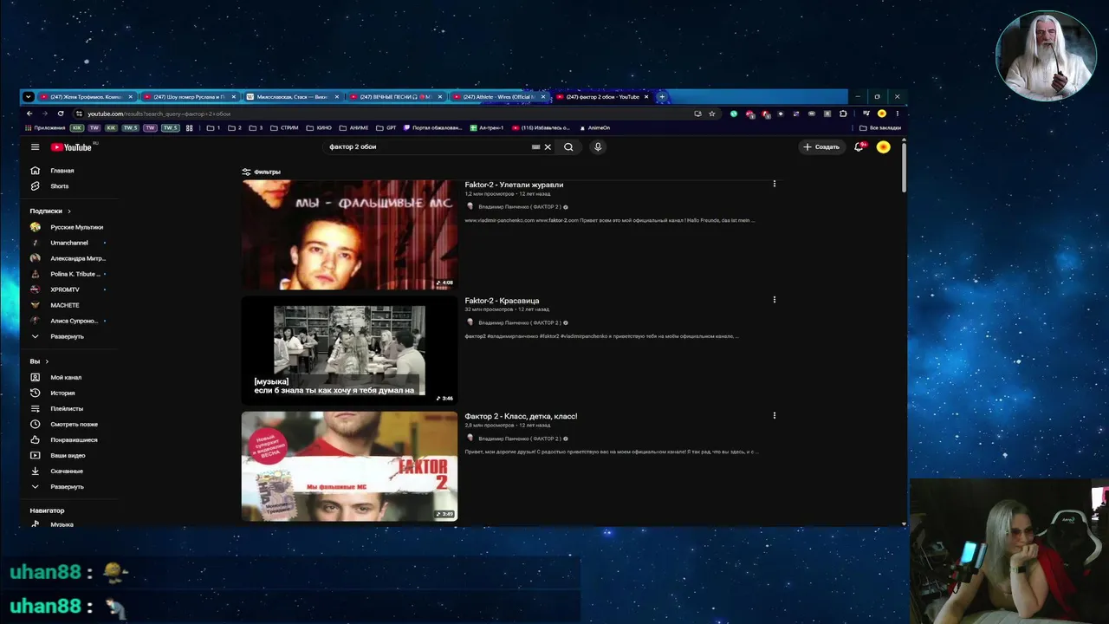
Task: Switch to the ВЕЧНЫЕ ПЕСНИ browser tab
Action: pyautogui.click(x=395, y=97)
